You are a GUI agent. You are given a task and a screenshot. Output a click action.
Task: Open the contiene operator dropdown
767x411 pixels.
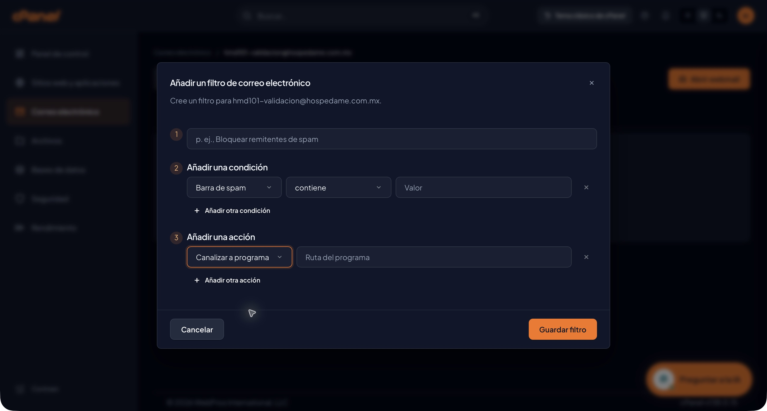[x=338, y=188]
